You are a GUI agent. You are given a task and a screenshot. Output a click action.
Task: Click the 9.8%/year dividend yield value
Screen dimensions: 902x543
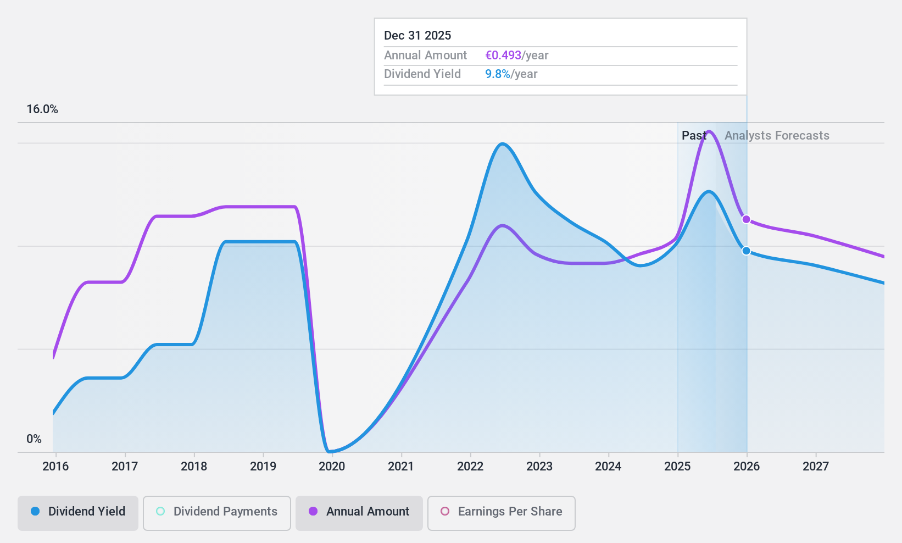pos(511,74)
